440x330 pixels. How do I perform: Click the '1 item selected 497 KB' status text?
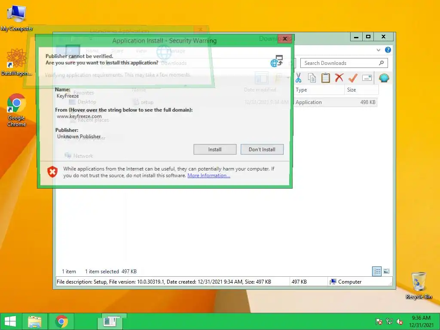[110, 272]
